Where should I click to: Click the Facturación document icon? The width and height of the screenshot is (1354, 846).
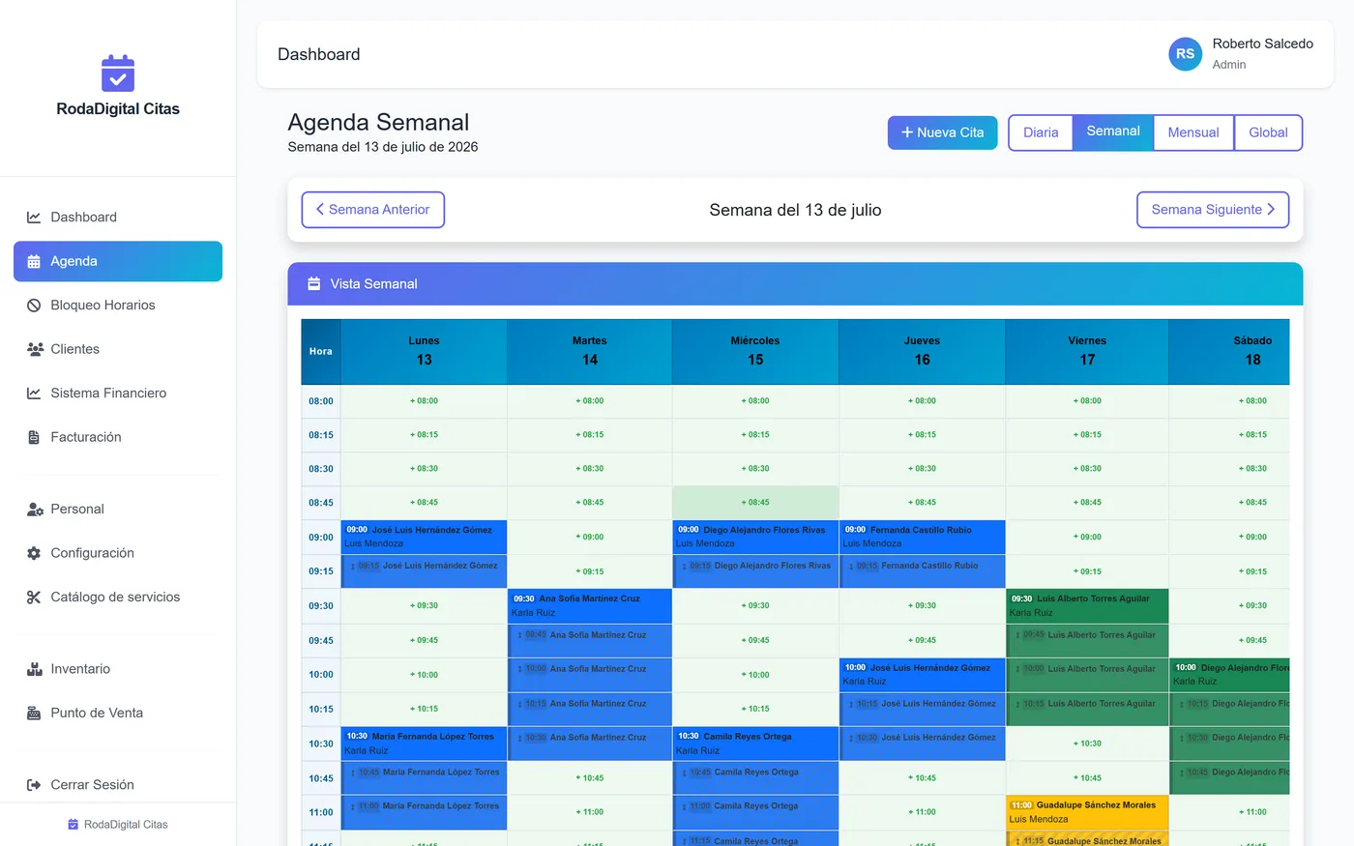click(34, 437)
